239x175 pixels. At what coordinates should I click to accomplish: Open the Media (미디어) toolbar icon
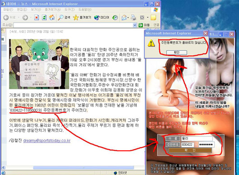pyautogui.click(x=97, y=18)
